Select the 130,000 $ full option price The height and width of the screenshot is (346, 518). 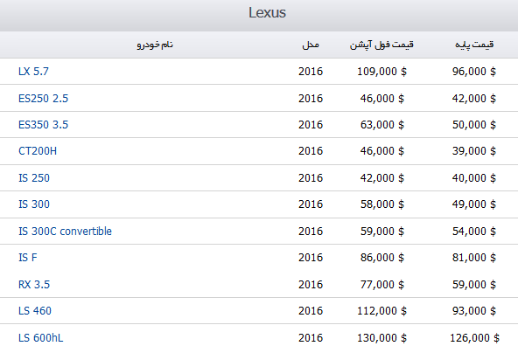pos(381,338)
